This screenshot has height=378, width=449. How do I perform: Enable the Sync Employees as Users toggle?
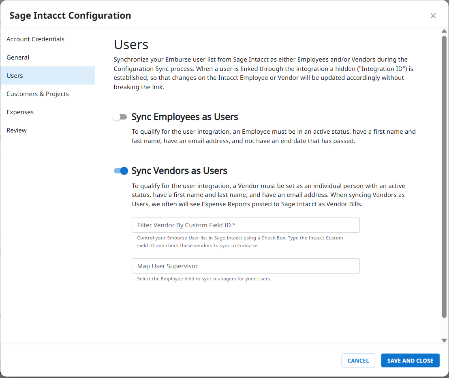click(x=120, y=117)
